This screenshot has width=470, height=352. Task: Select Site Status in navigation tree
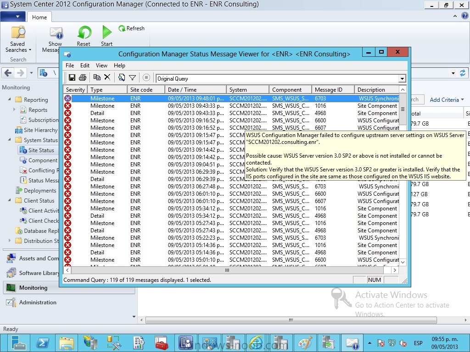38,150
